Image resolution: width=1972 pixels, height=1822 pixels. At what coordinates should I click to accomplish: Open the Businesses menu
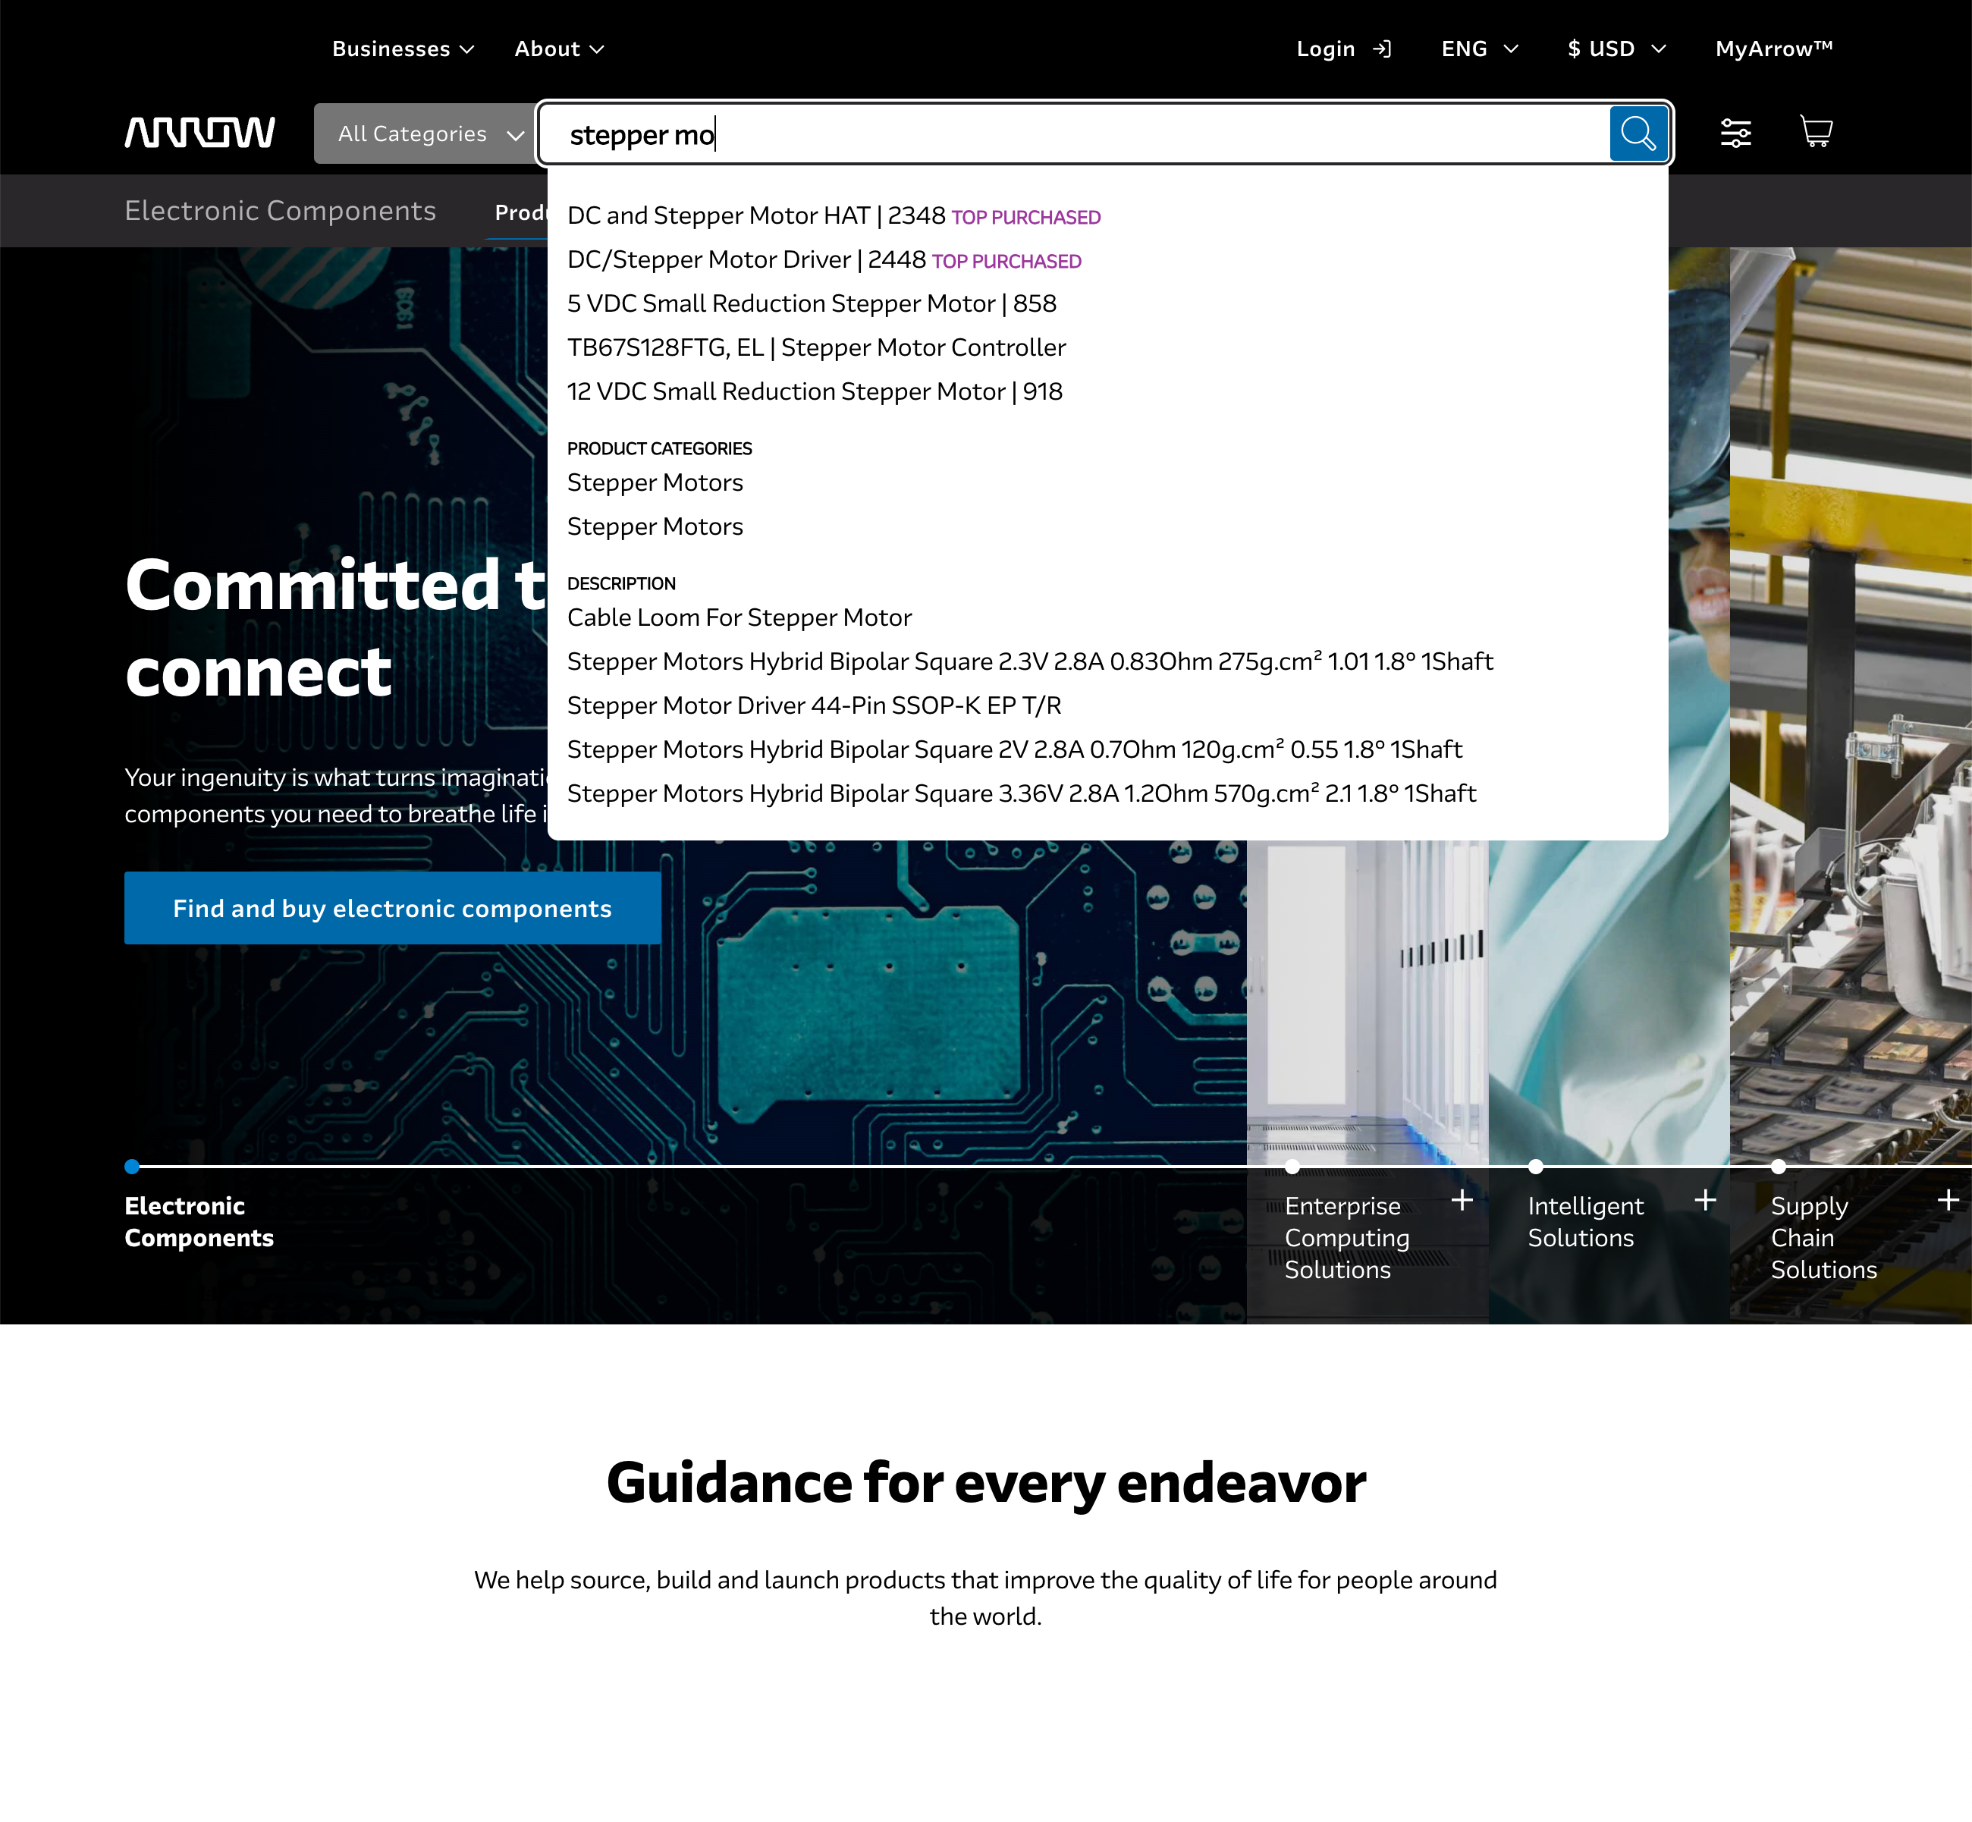pyautogui.click(x=401, y=47)
